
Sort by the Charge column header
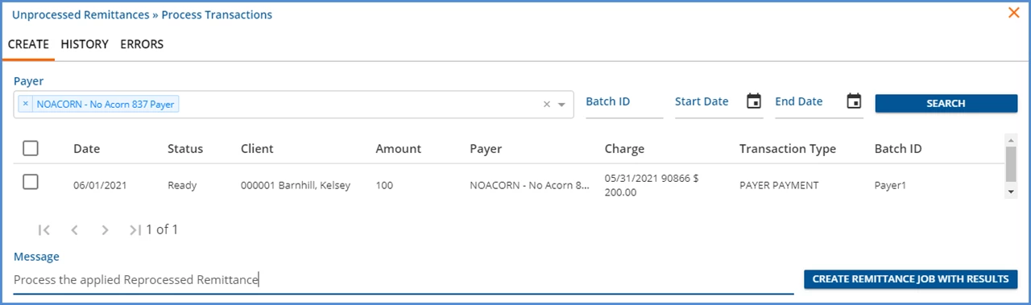pos(624,149)
